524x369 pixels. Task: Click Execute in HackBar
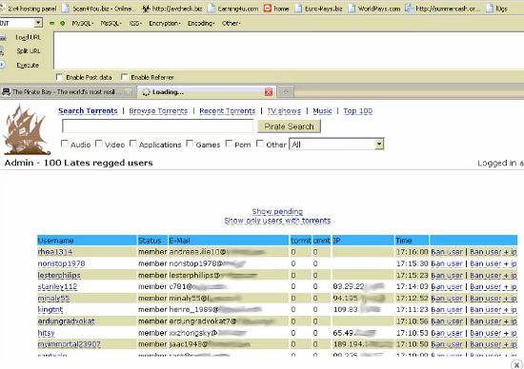tap(28, 65)
